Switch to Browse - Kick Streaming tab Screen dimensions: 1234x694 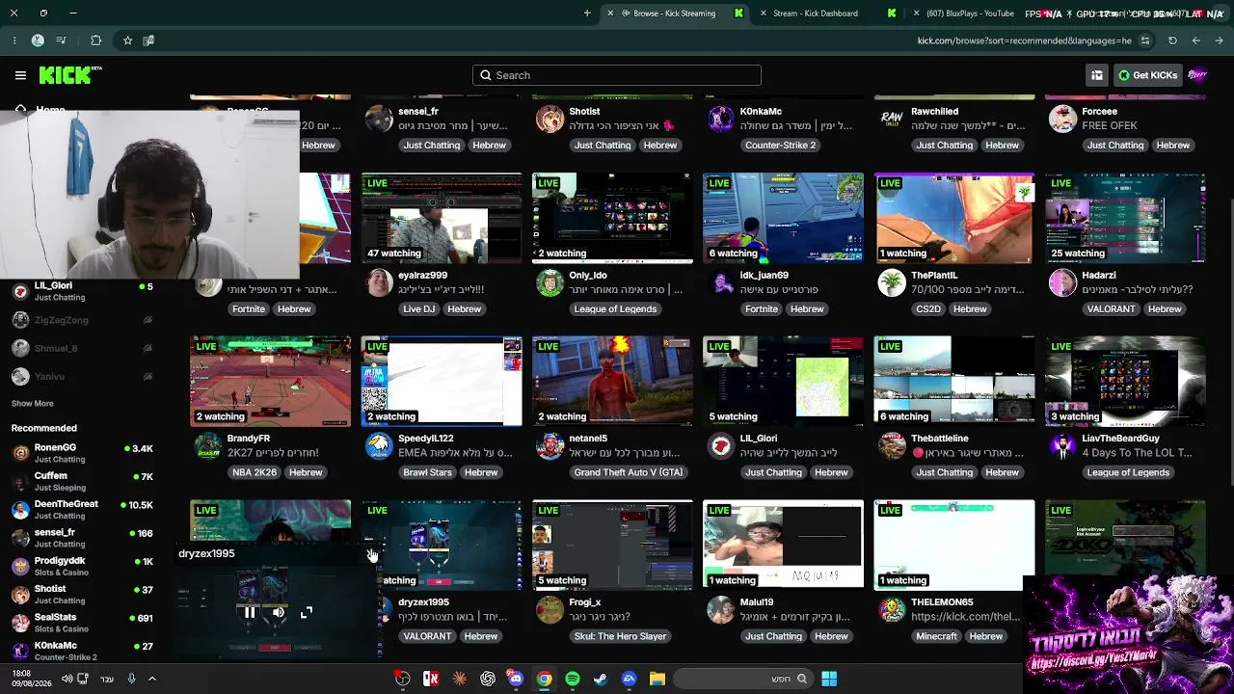674,13
